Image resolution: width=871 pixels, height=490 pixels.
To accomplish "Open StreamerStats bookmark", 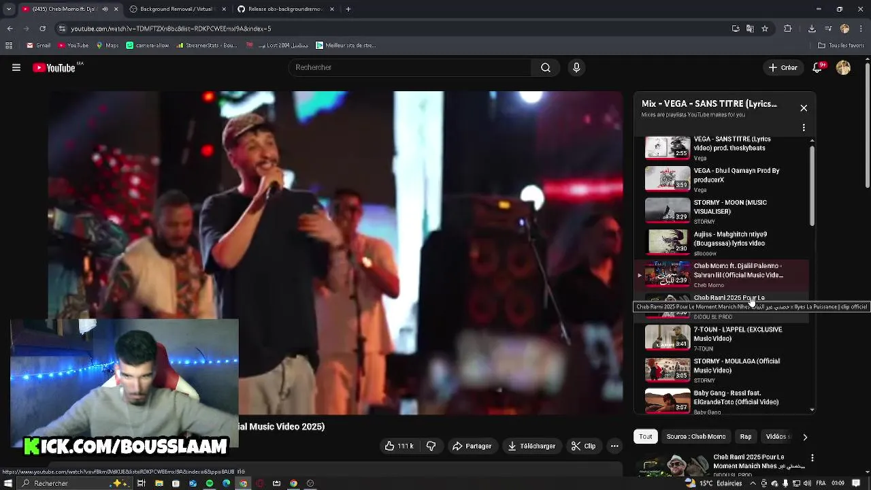I will click(x=207, y=46).
